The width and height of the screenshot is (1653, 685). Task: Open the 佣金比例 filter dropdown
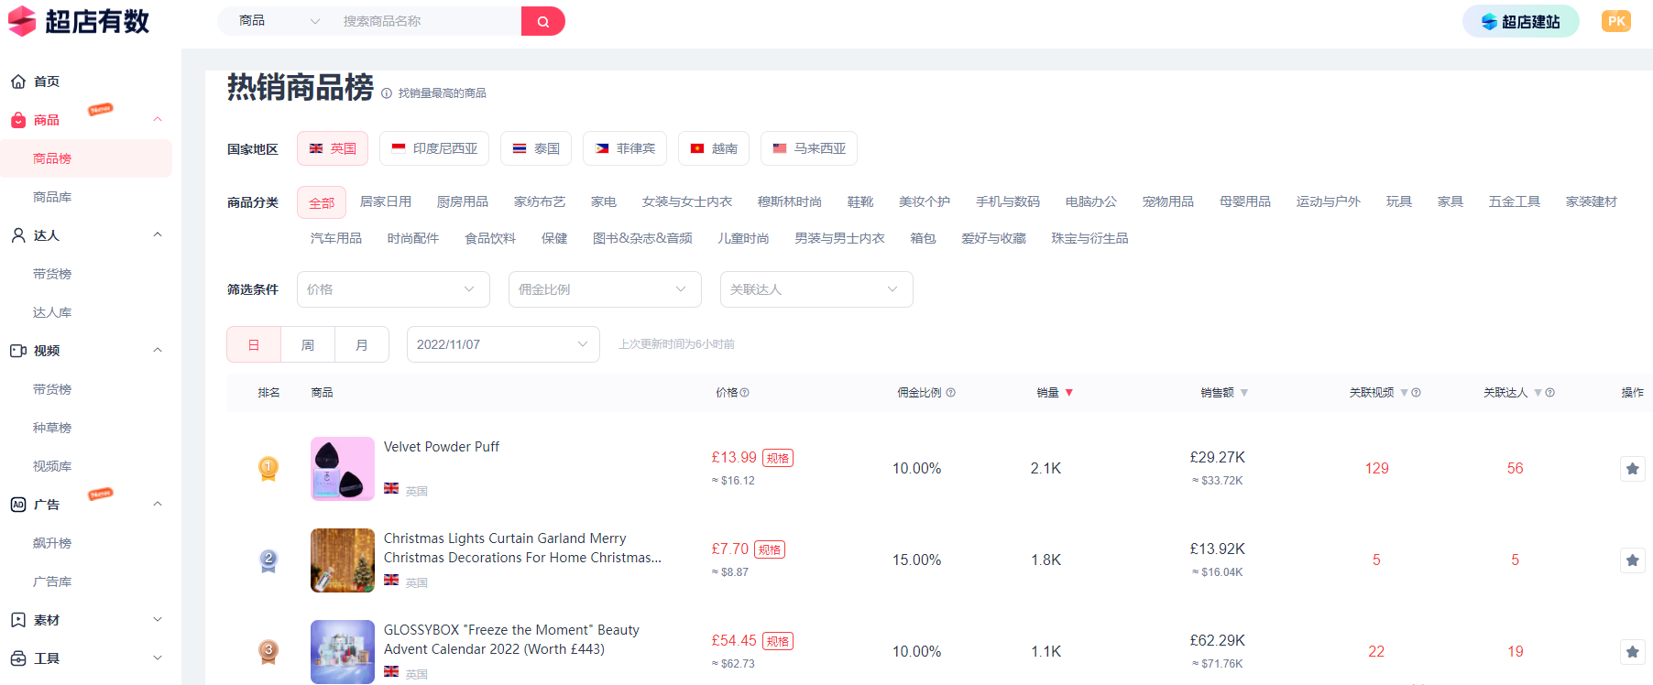click(x=605, y=289)
